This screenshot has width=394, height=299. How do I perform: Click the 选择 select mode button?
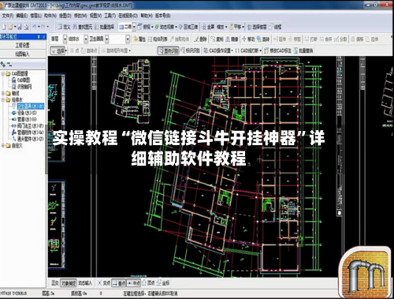pyautogui.click(x=58, y=50)
